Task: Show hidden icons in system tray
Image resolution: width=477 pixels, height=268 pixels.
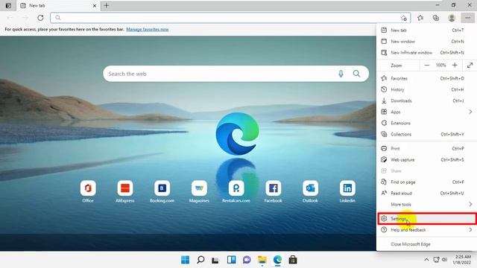Action: 426,260
